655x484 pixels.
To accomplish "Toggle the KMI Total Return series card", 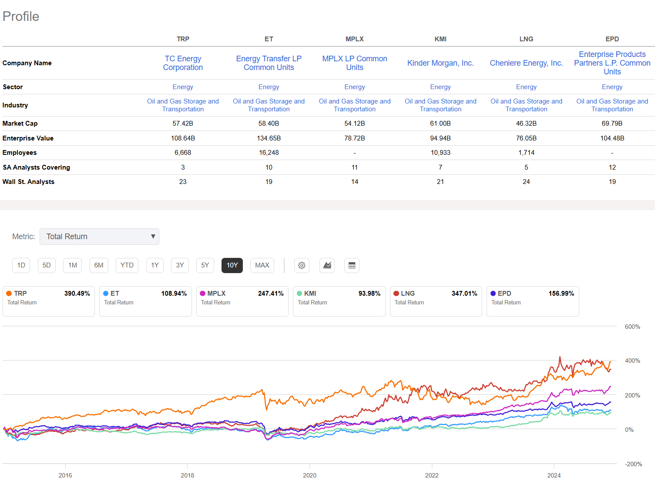I will coord(339,301).
